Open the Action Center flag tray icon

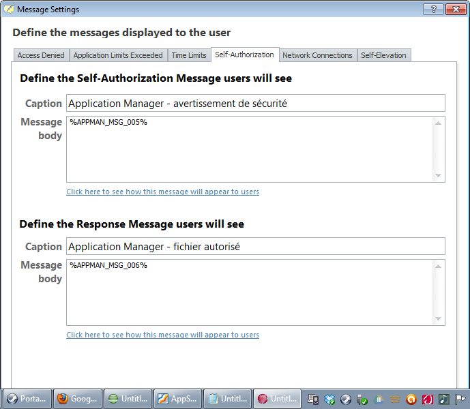coord(460,399)
